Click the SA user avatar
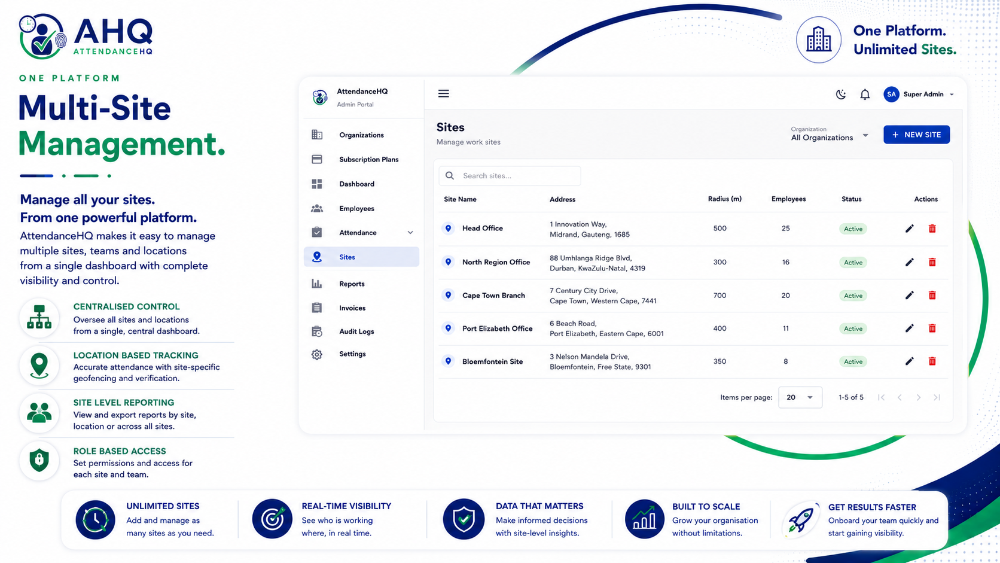1000x563 pixels. [x=891, y=95]
